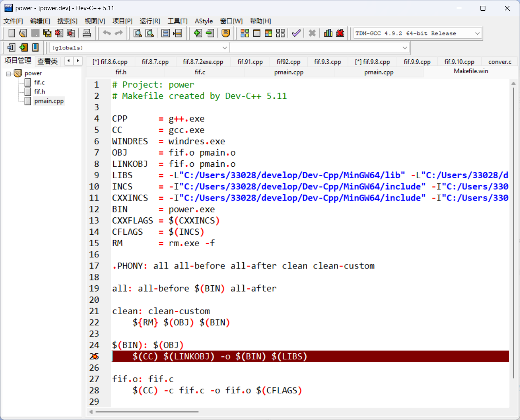
Task: Close all files with toolbar icon
Action: coord(71,33)
